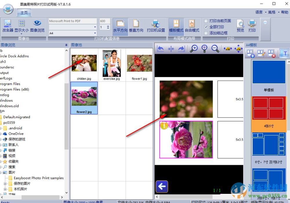This screenshot has height=203, width=290.
Task: Expand the 图片 tree node
Action: pos(1,173)
